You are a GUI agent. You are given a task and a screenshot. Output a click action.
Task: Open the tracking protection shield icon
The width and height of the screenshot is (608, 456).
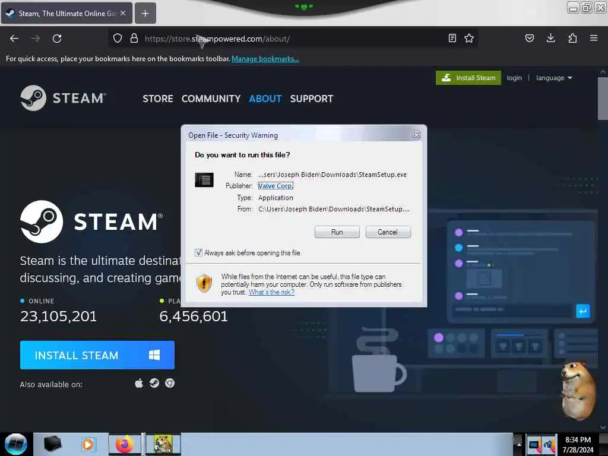(118, 39)
